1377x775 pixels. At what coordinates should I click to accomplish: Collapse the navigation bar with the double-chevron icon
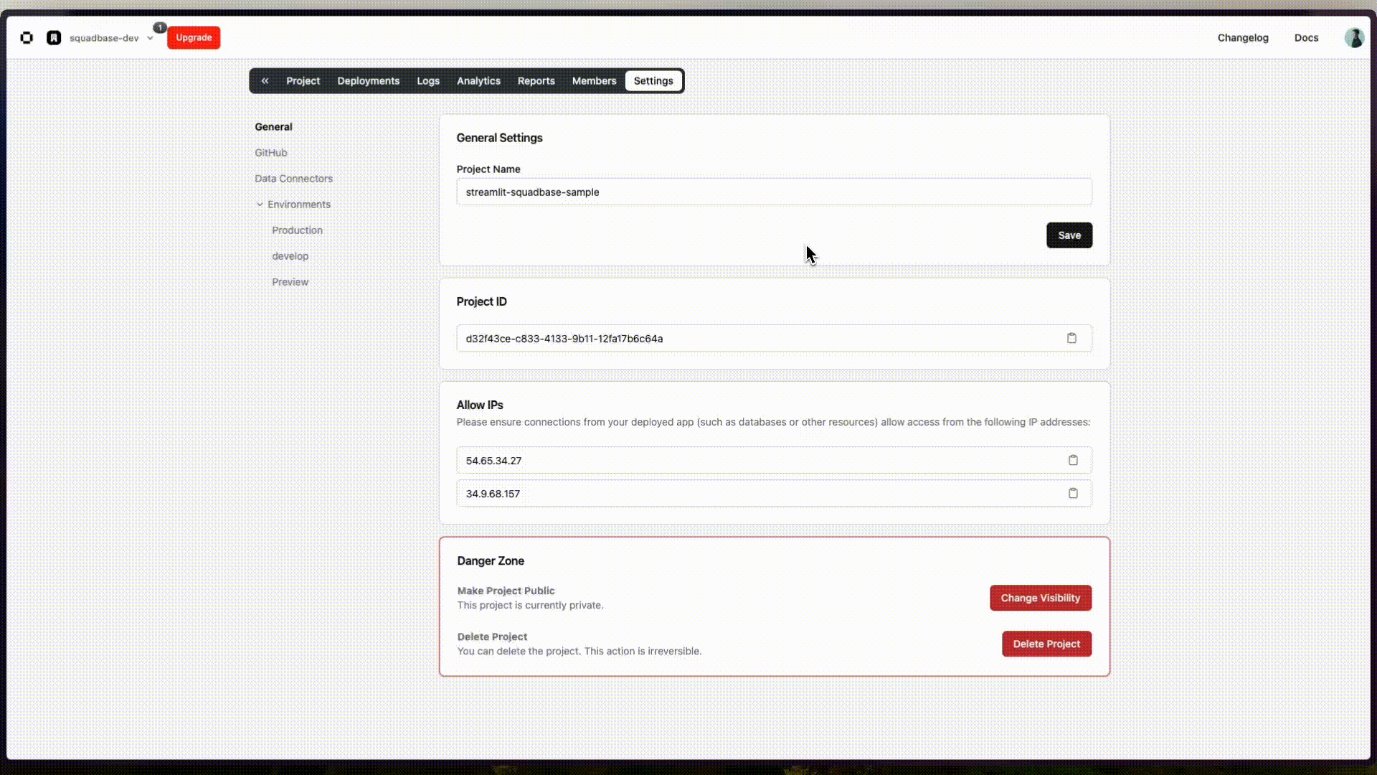(x=265, y=80)
